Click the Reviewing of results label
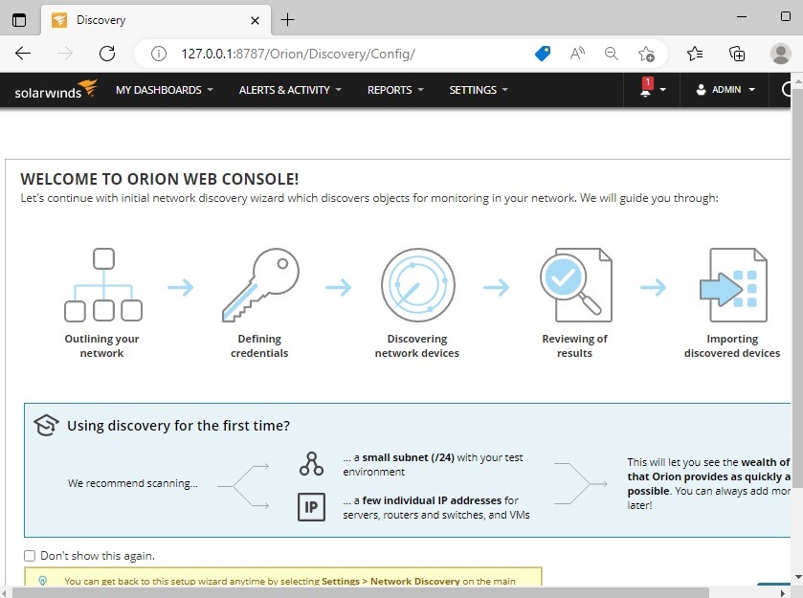Viewport: 803px width, 598px height. pos(574,345)
